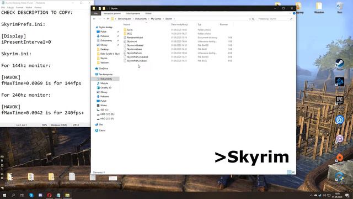Screen dimensions: 353x199
Task: Open Pobrane under quick access
Action: [104, 36]
